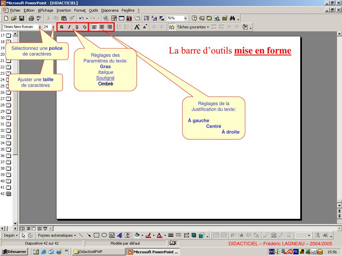Viewport: 342px width, 256px height.
Task: Switch to DidacticielPWP taskbar button
Action: 98,252
